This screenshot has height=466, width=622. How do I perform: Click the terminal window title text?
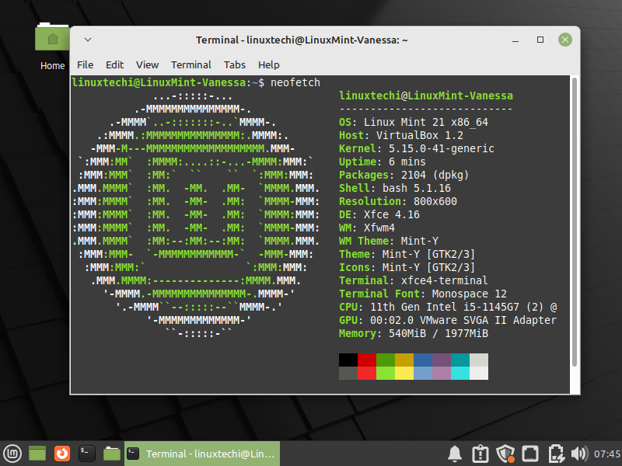point(302,40)
